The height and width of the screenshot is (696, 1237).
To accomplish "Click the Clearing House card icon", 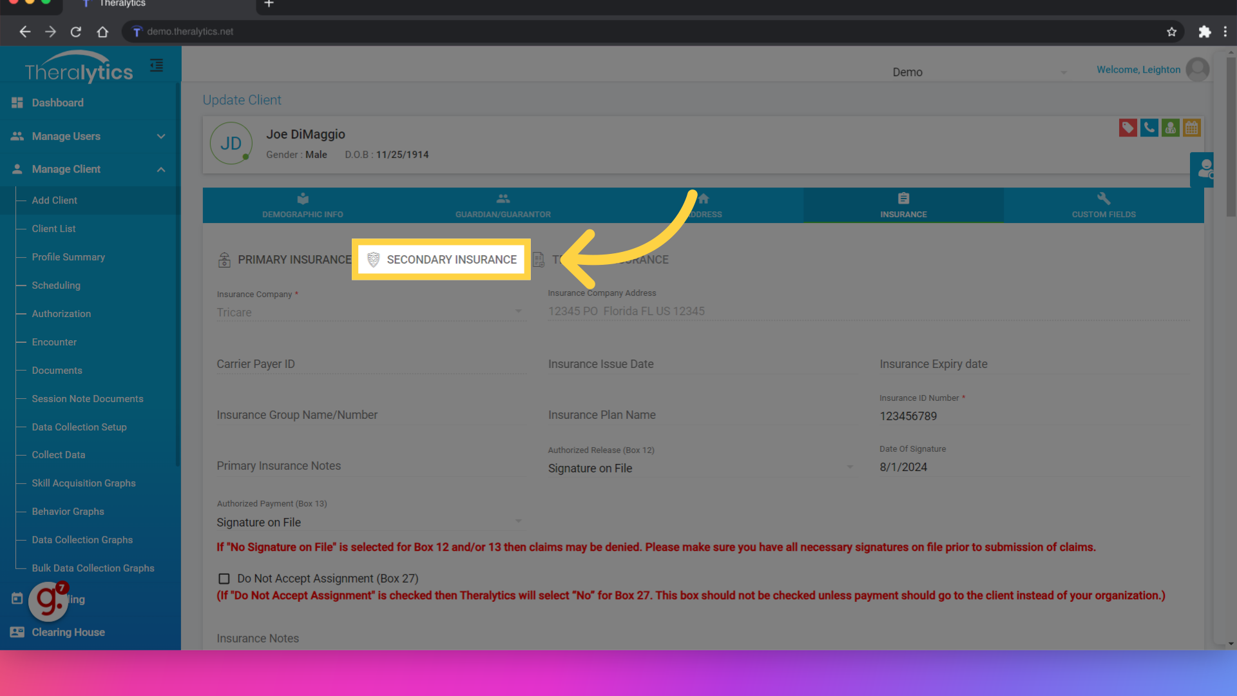I will [17, 632].
